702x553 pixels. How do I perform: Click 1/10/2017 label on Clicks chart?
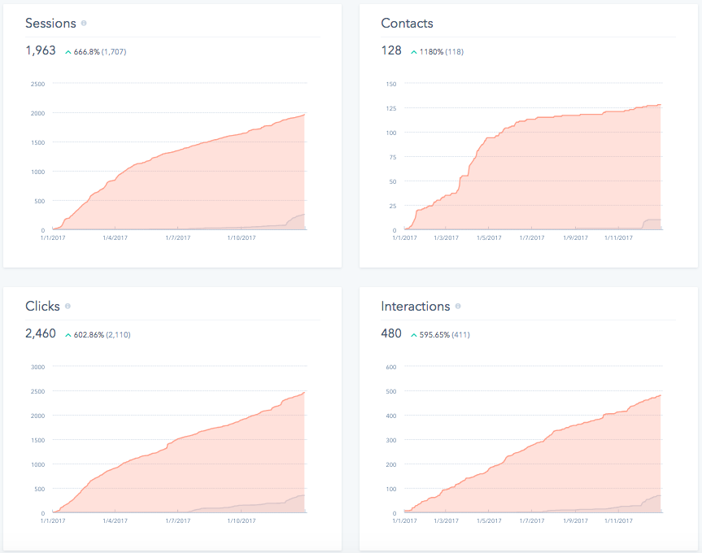coord(242,520)
